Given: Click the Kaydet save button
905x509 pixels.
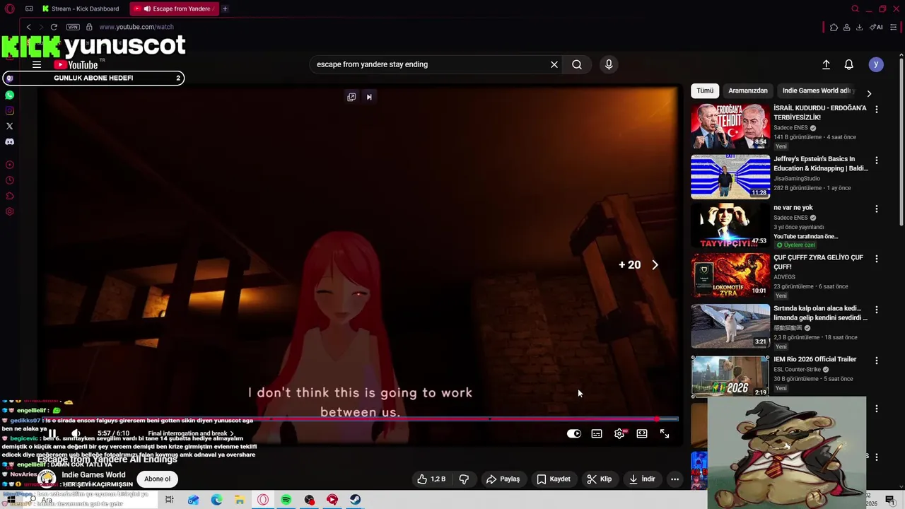Looking at the screenshot, I should (554, 479).
